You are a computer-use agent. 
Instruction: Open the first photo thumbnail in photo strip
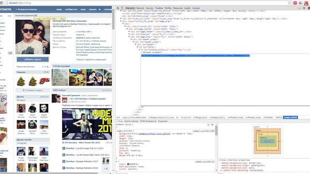point(60,77)
